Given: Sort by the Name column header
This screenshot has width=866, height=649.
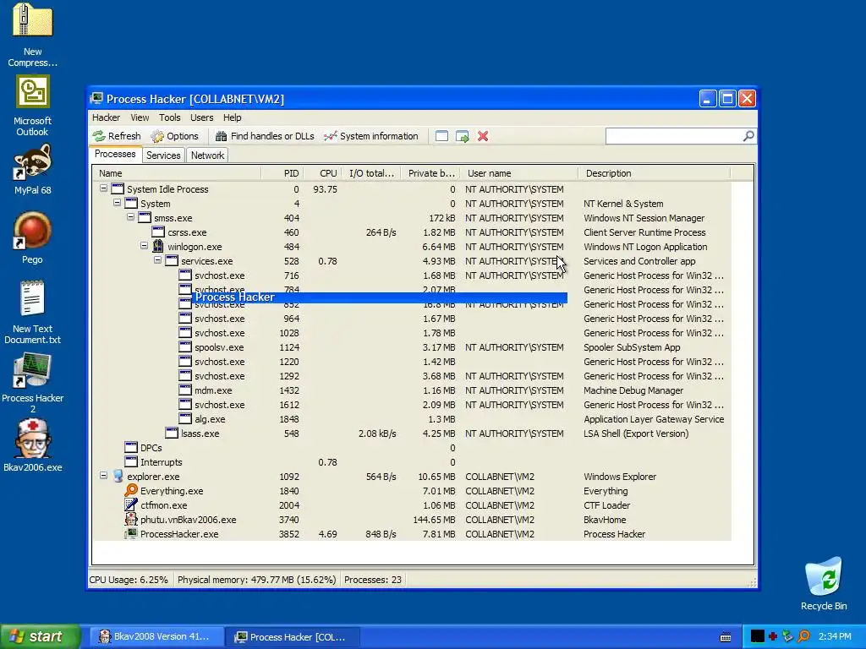Looking at the screenshot, I should coord(177,173).
